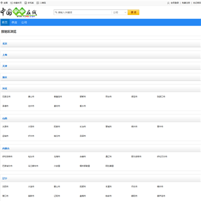Choose 太原市 under the 山西 section
The width and height of the screenshot is (201, 201).
(6, 127)
